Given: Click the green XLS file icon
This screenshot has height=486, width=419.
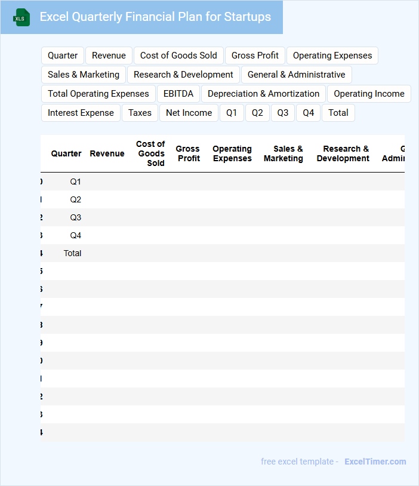Looking at the screenshot, I should (x=21, y=17).
